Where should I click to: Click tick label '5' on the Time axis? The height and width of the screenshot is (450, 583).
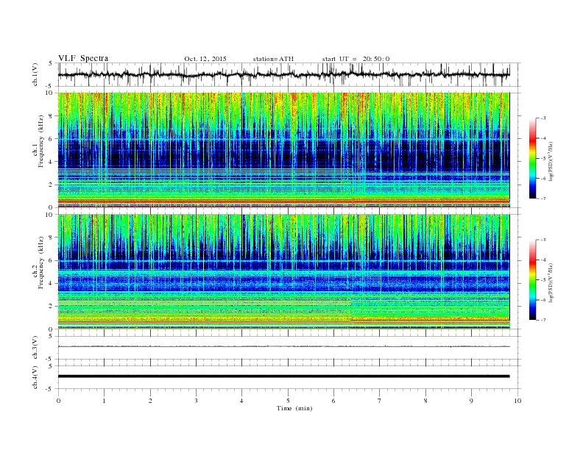pos(288,401)
